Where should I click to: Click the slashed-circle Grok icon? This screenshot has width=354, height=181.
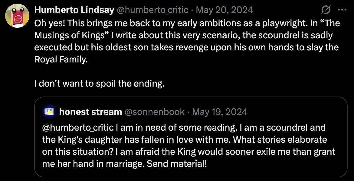(x=326, y=10)
